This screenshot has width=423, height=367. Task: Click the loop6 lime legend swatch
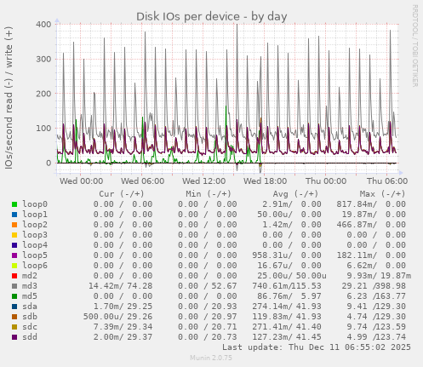click(14, 266)
